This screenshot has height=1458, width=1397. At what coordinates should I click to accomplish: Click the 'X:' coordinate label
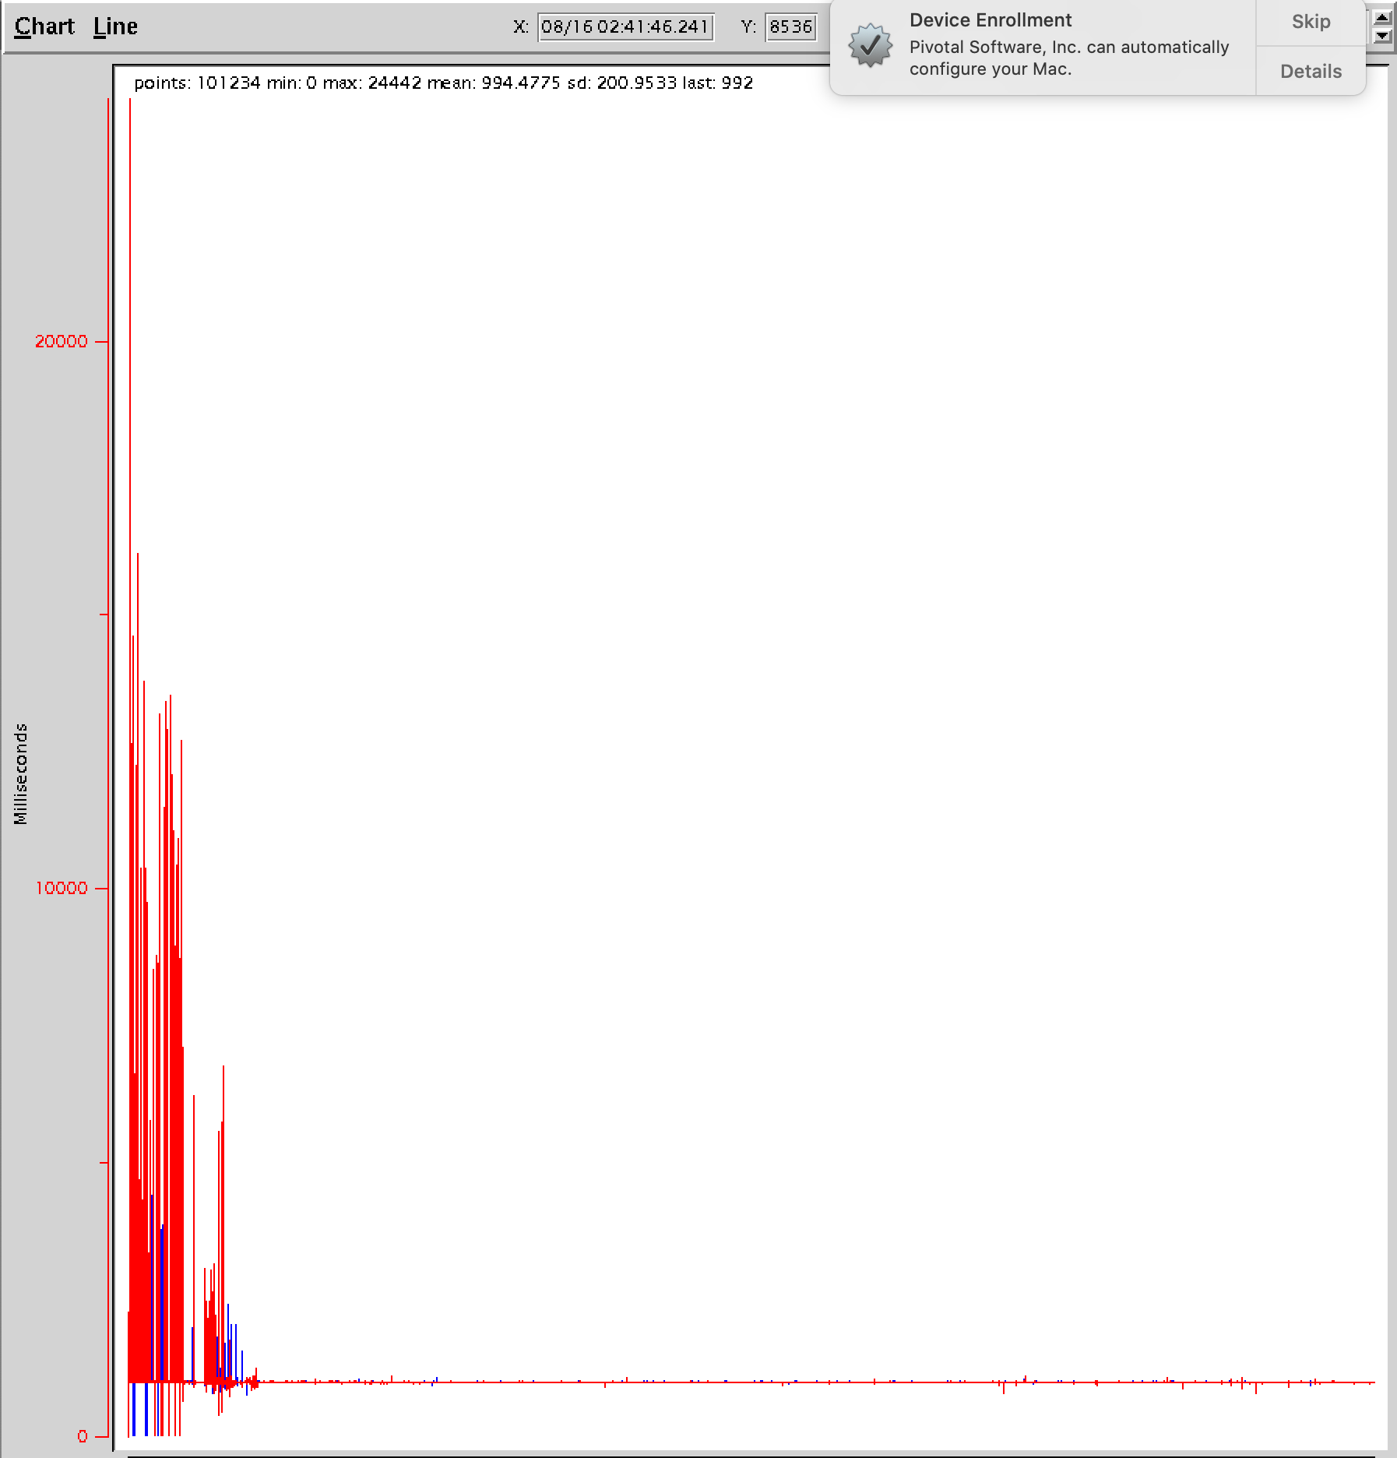[521, 27]
